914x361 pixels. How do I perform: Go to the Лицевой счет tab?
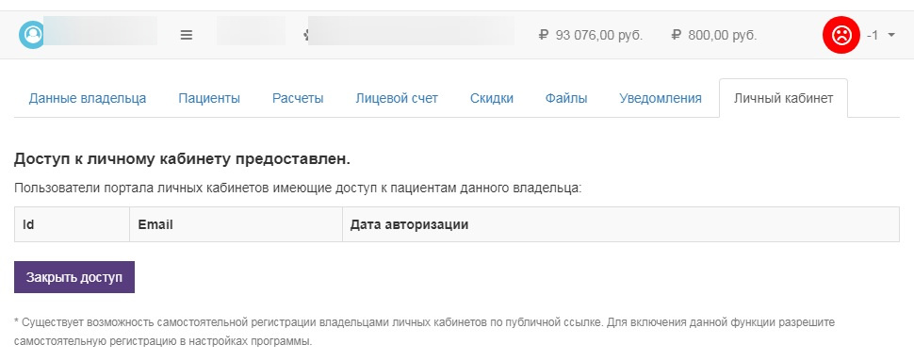397,98
